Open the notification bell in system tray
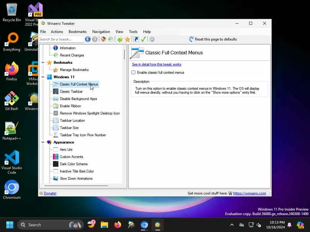 point(289,225)
